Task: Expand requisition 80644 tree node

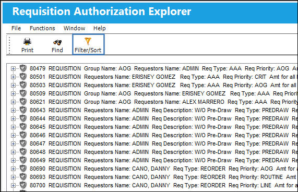Action: click(13, 118)
